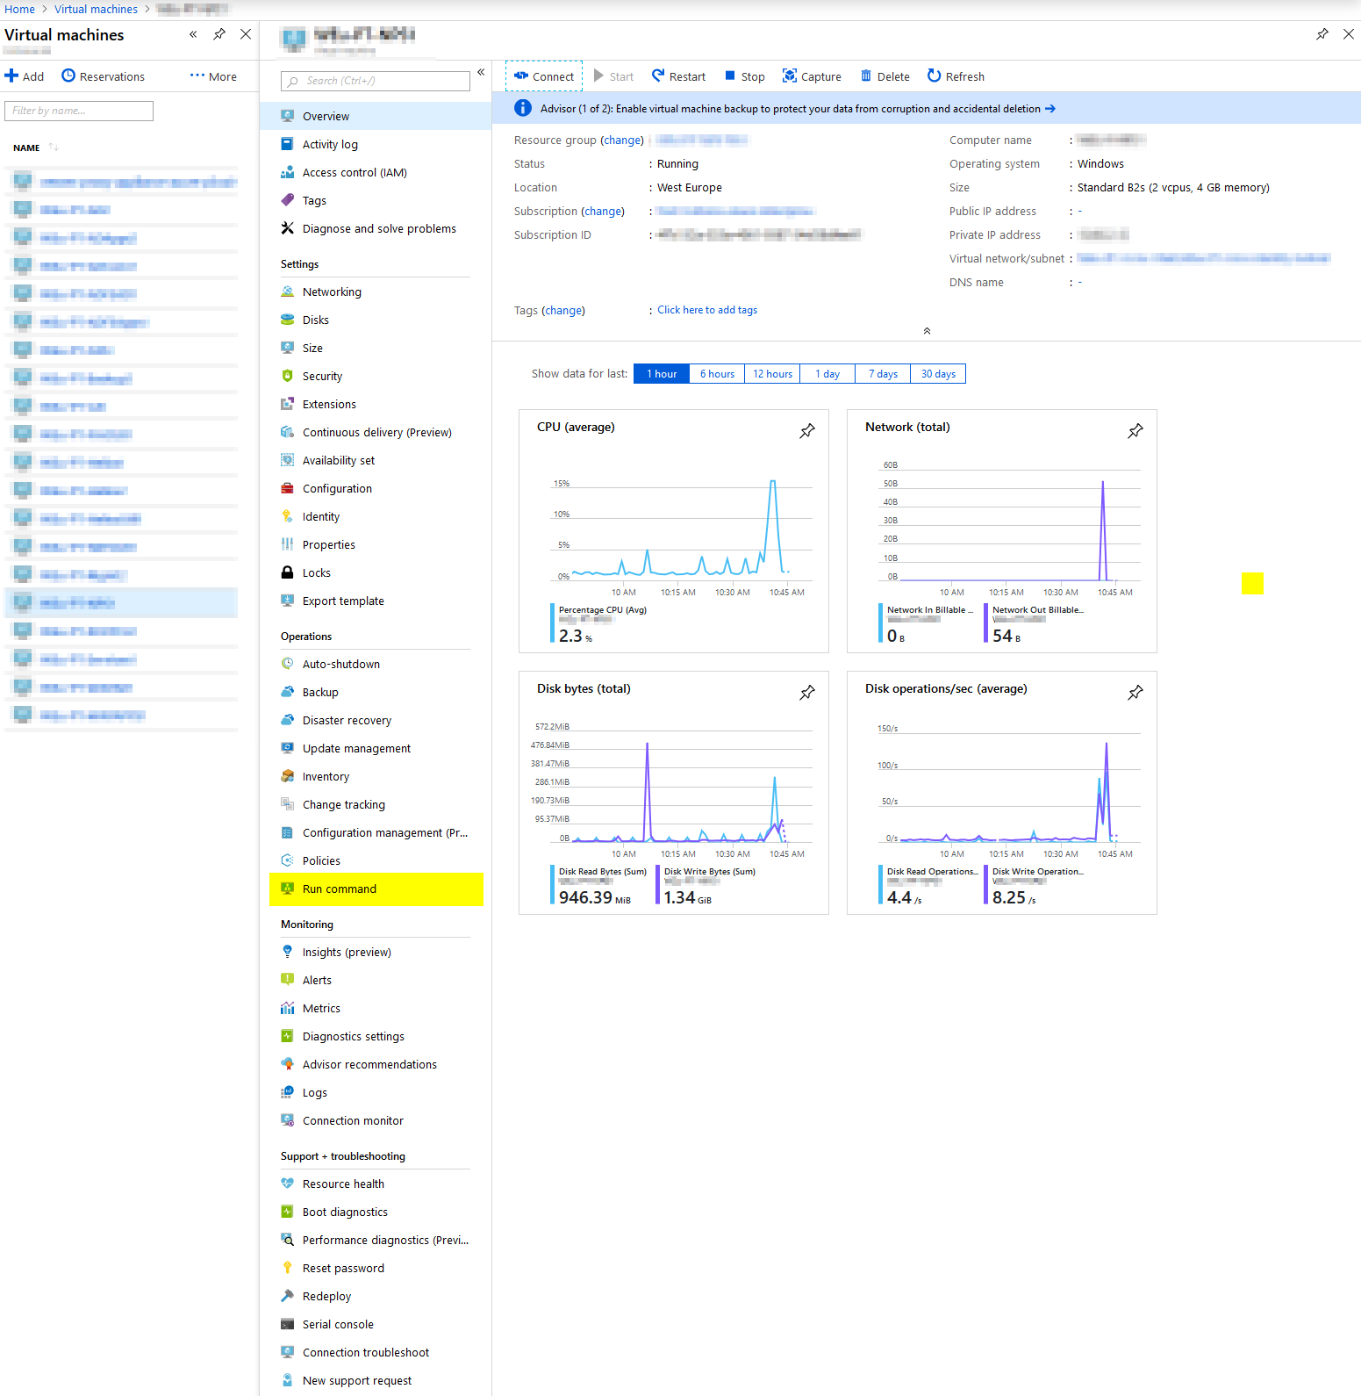This screenshot has width=1361, height=1396.
Task: Click here to add tags link
Action: point(707,310)
